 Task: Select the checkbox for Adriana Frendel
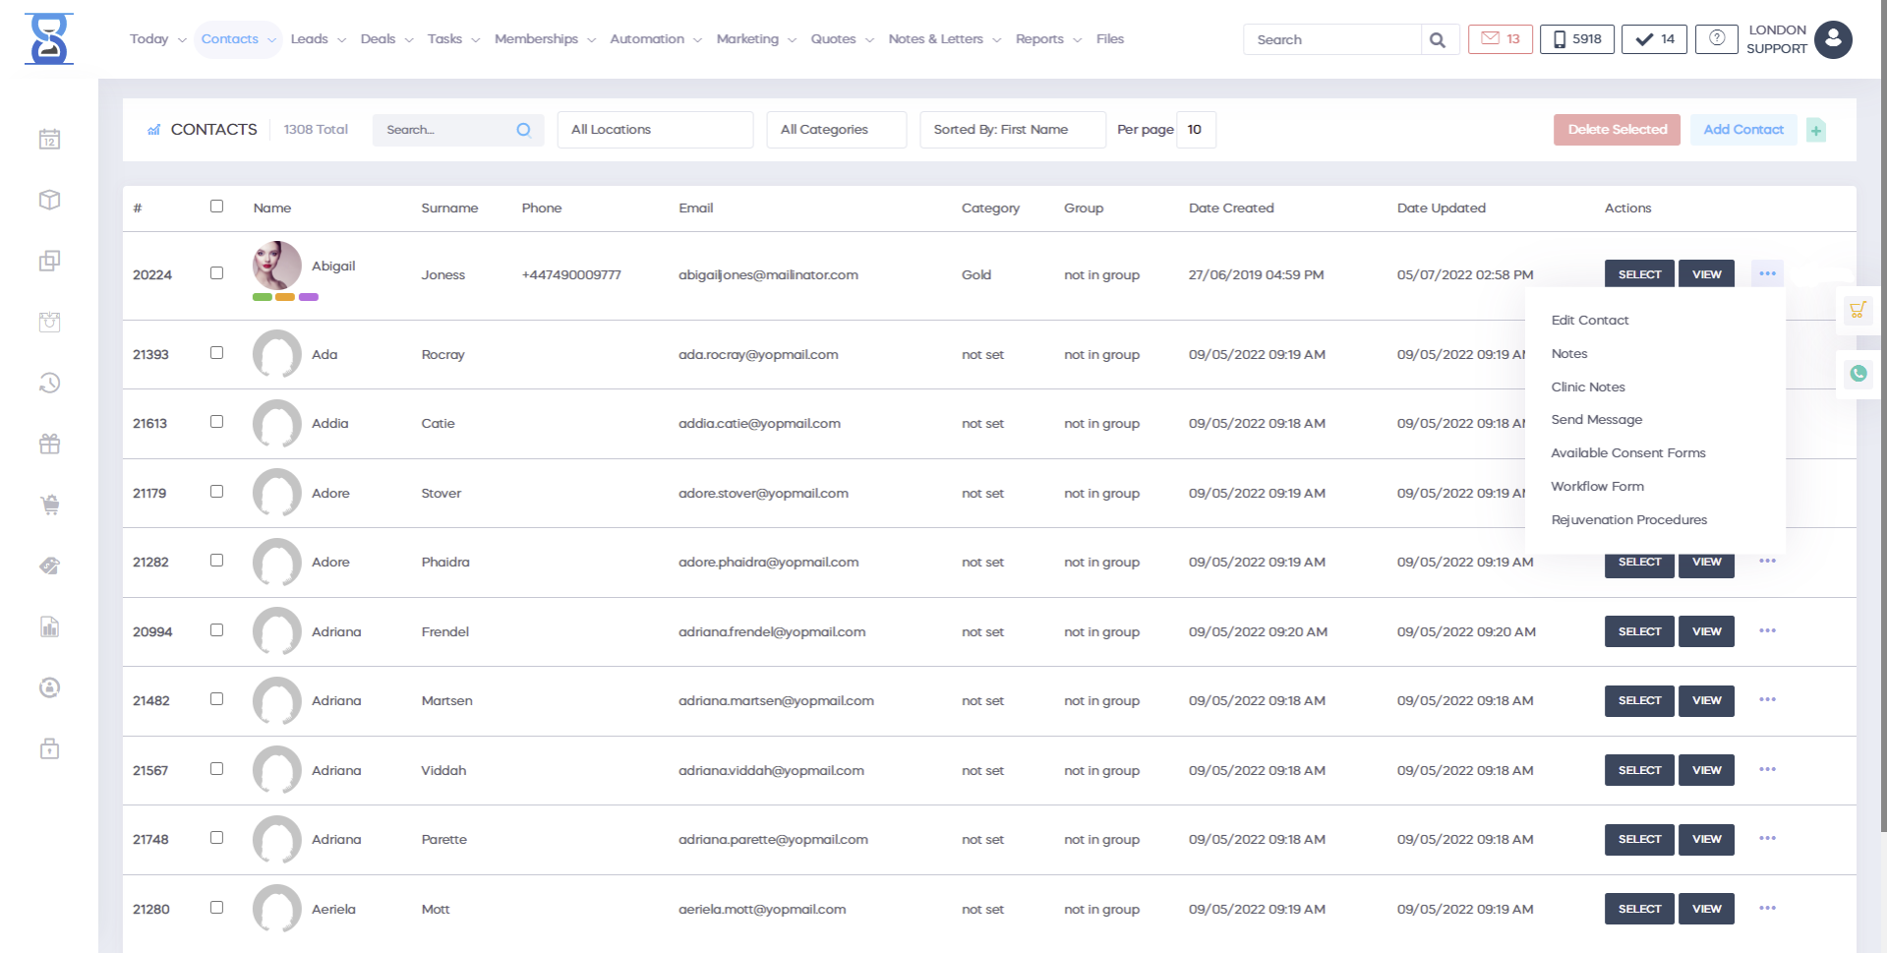pyautogui.click(x=216, y=630)
